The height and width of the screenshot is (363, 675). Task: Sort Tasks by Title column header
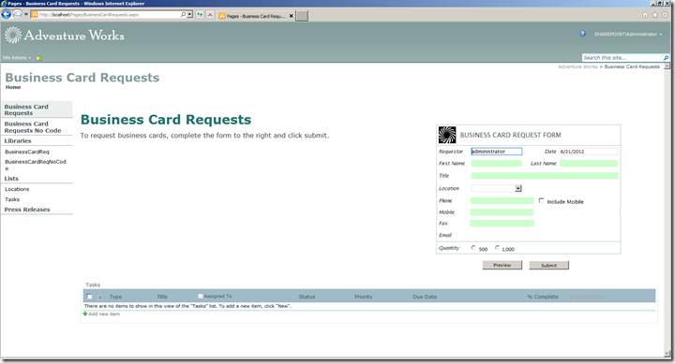pos(162,297)
